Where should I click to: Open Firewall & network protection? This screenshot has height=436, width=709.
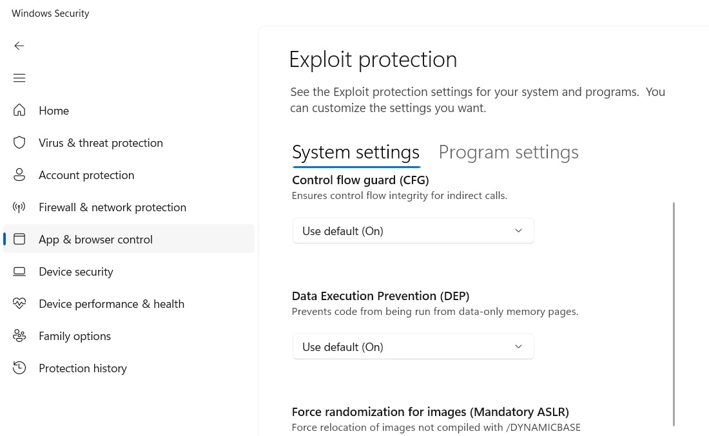pos(112,207)
